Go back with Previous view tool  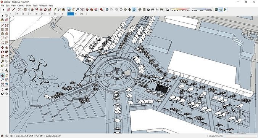(x=6, y=84)
